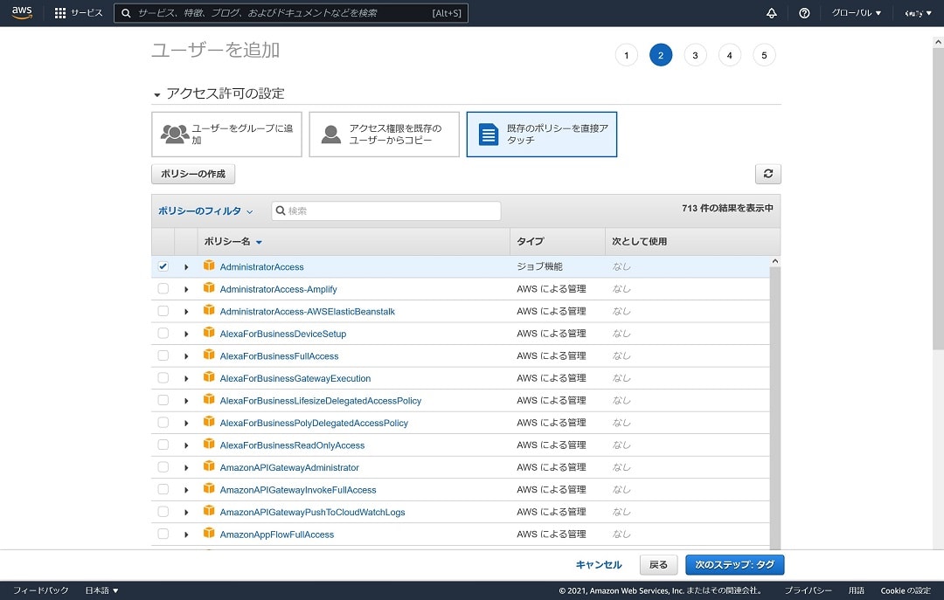This screenshot has width=944, height=600.
Task: Uncheck the AdministratorAccess policy checkbox
Action: click(163, 266)
